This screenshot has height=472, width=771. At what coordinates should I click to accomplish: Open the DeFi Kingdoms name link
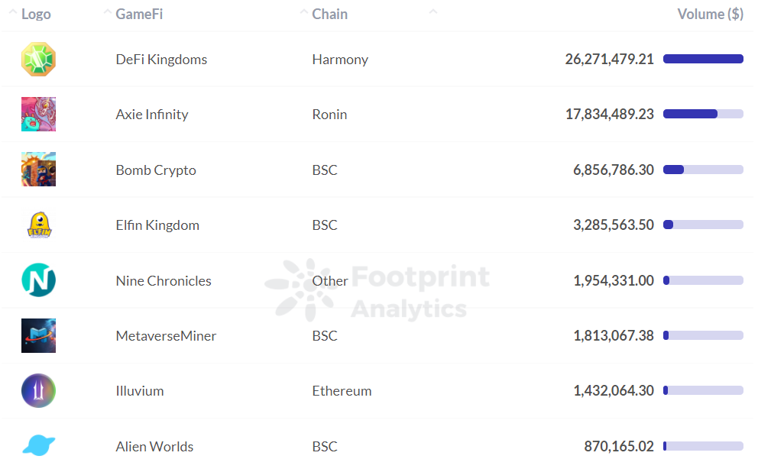(161, 60)
